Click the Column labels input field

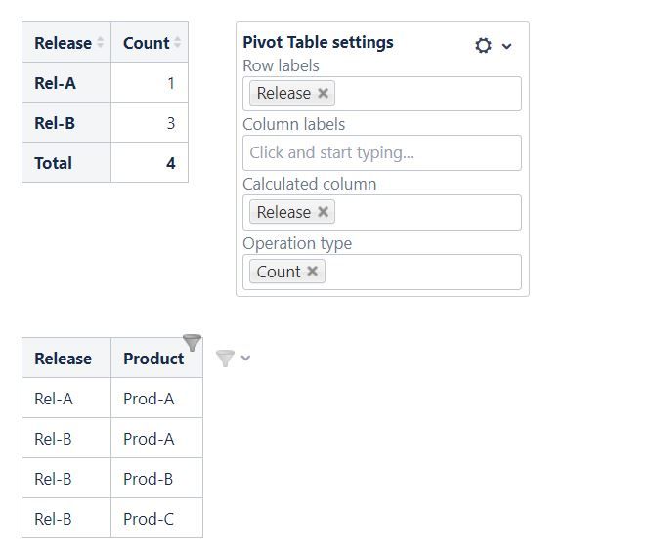[381, 152]
